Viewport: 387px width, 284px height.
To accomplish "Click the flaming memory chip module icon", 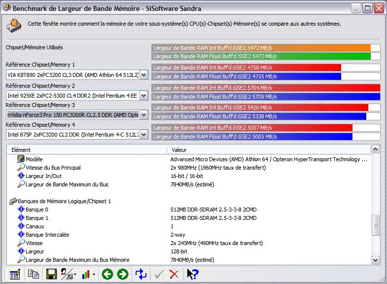I will [x=14, y=26].
